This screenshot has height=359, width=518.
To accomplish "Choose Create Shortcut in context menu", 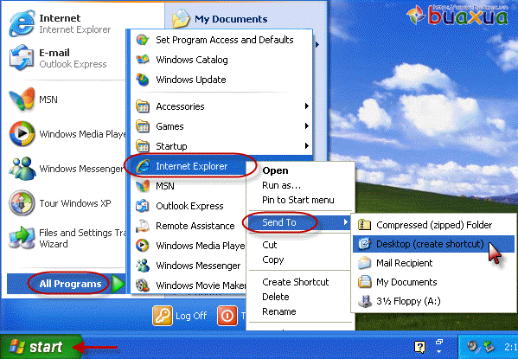I will (296, 282).
